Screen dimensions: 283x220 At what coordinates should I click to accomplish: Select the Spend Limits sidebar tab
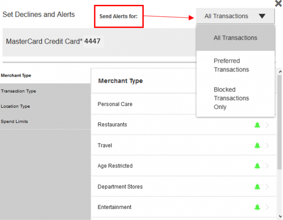click(x=45, y=121)
